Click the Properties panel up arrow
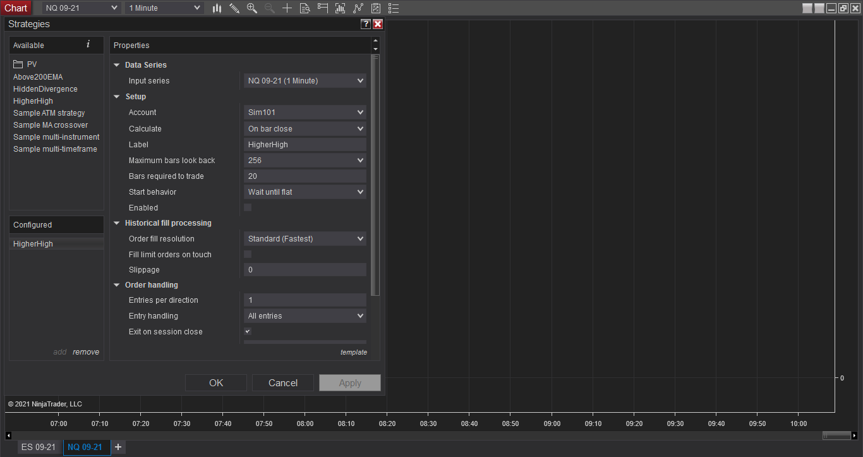Screen dimensions: 863x457 (376, 41)
